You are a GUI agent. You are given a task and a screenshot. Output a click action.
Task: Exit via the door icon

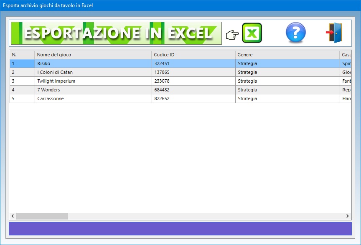(x=335, y=33)
